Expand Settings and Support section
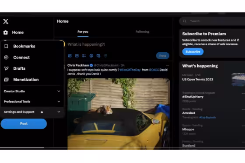This screenshot has height=163, width=245. point(32,112)
